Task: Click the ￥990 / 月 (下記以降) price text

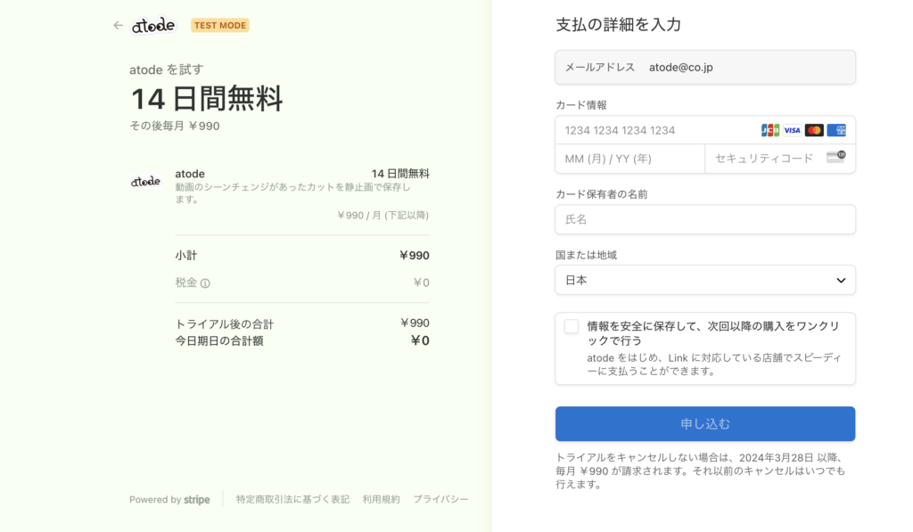Action: coord(382,216)
